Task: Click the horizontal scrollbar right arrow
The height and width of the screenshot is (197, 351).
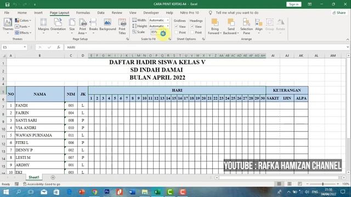Action: [344, 177]
